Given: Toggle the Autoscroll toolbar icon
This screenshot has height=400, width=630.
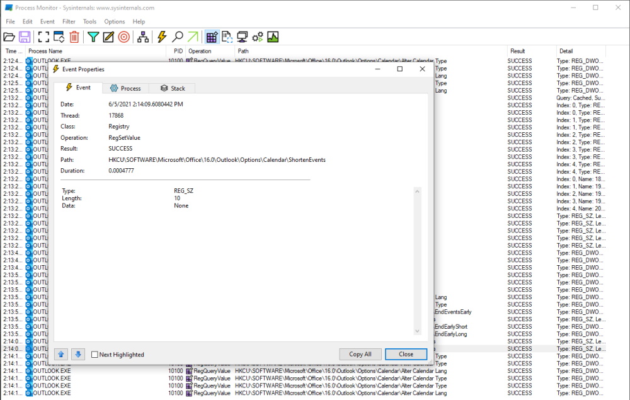Looking at the screenshot, I should pos(59,37).
